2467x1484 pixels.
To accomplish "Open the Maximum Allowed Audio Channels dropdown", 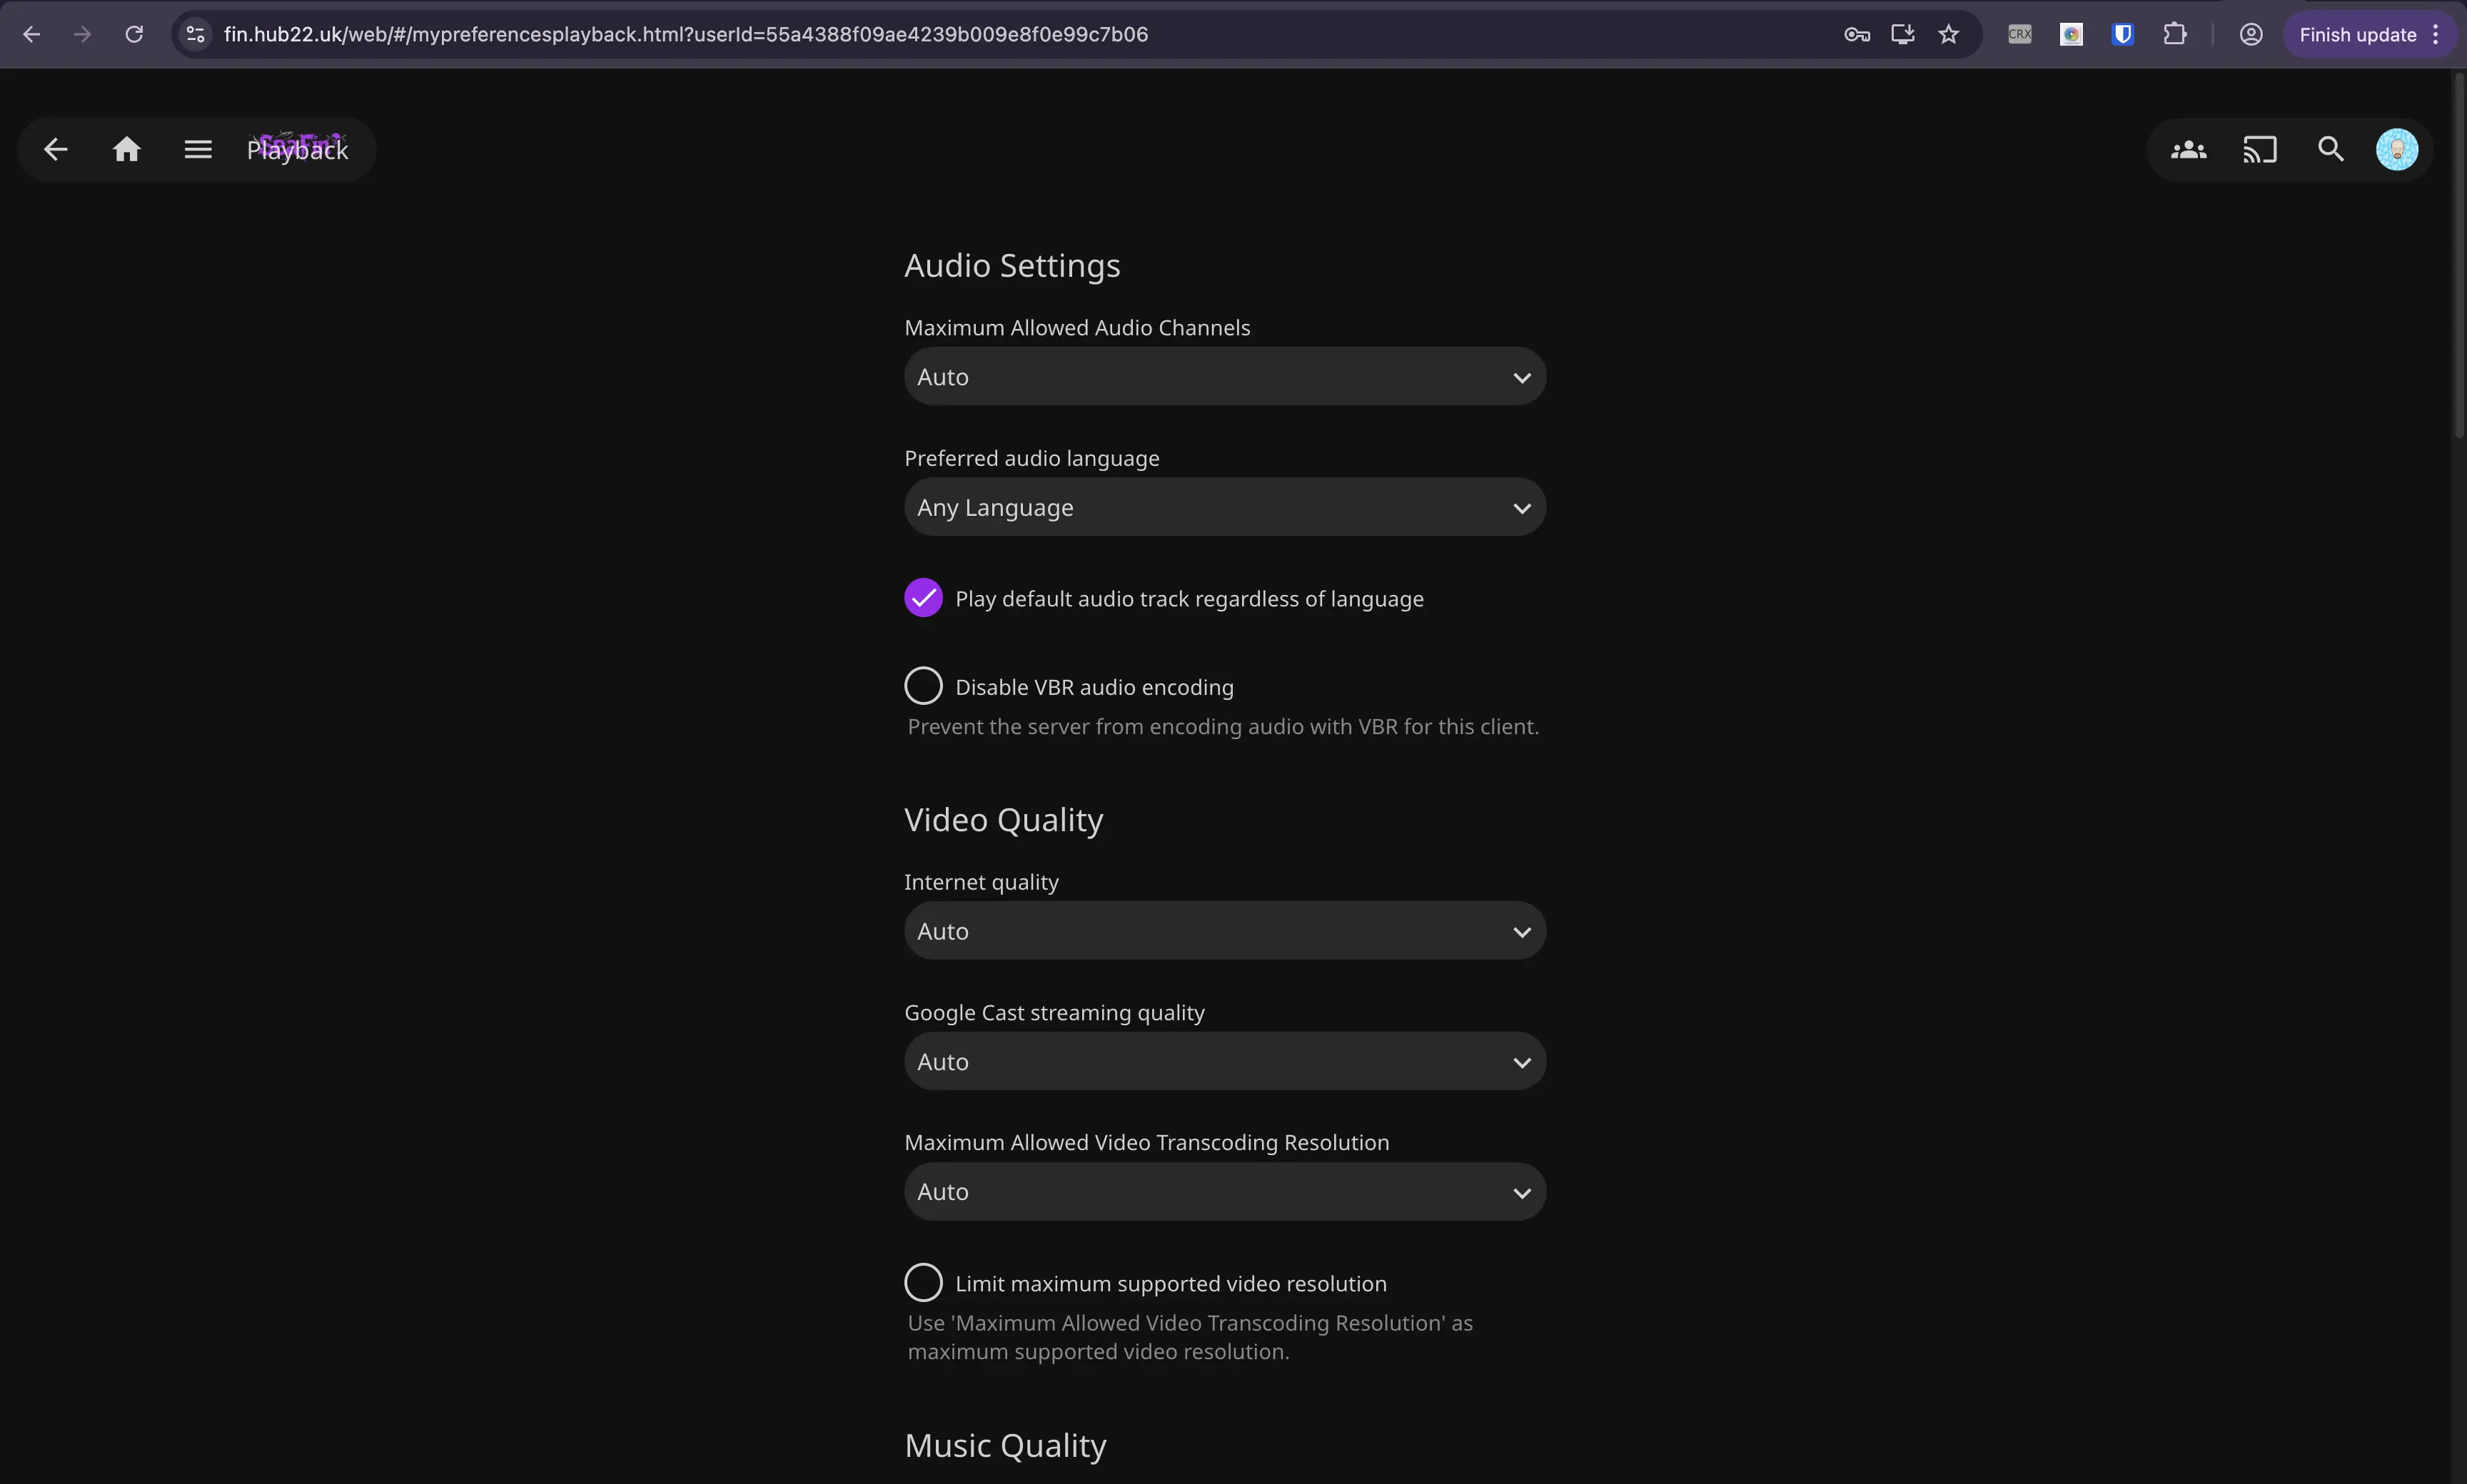I will coord(1223,376).
